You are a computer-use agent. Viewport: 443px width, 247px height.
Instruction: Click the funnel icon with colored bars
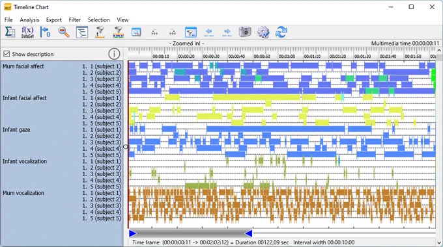coord(118,32)
